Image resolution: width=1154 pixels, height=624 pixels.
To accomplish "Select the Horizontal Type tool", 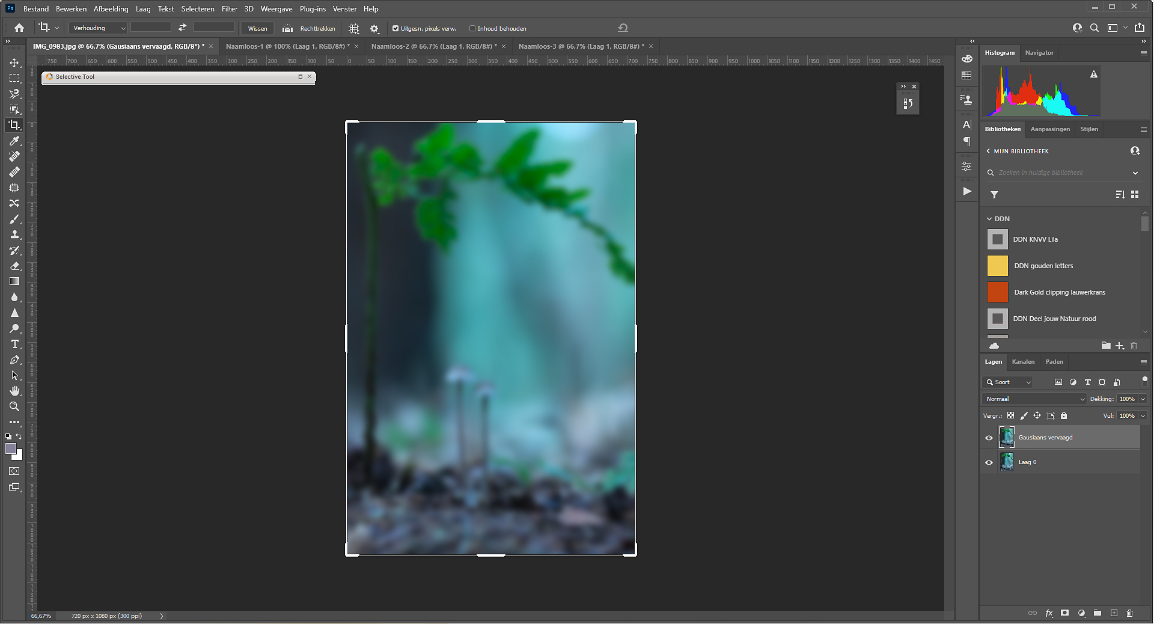I will pyautogui.click(x=14, y=344).
